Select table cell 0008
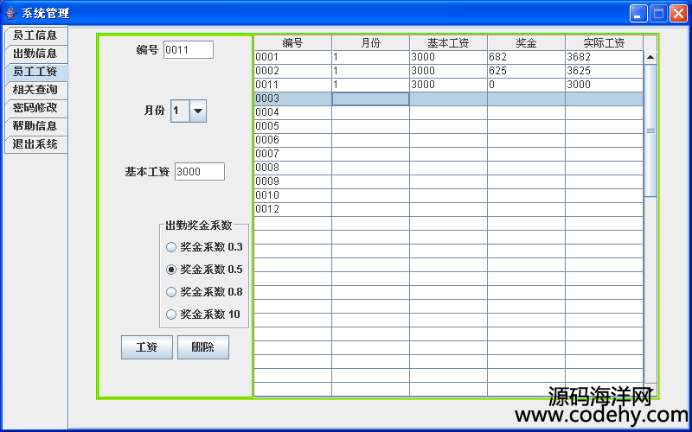The image size is (692, 432). tap(292, 168)
